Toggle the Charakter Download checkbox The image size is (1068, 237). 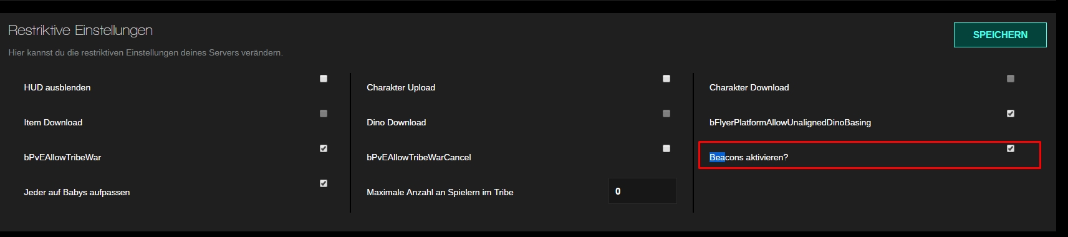[1011, 79]
